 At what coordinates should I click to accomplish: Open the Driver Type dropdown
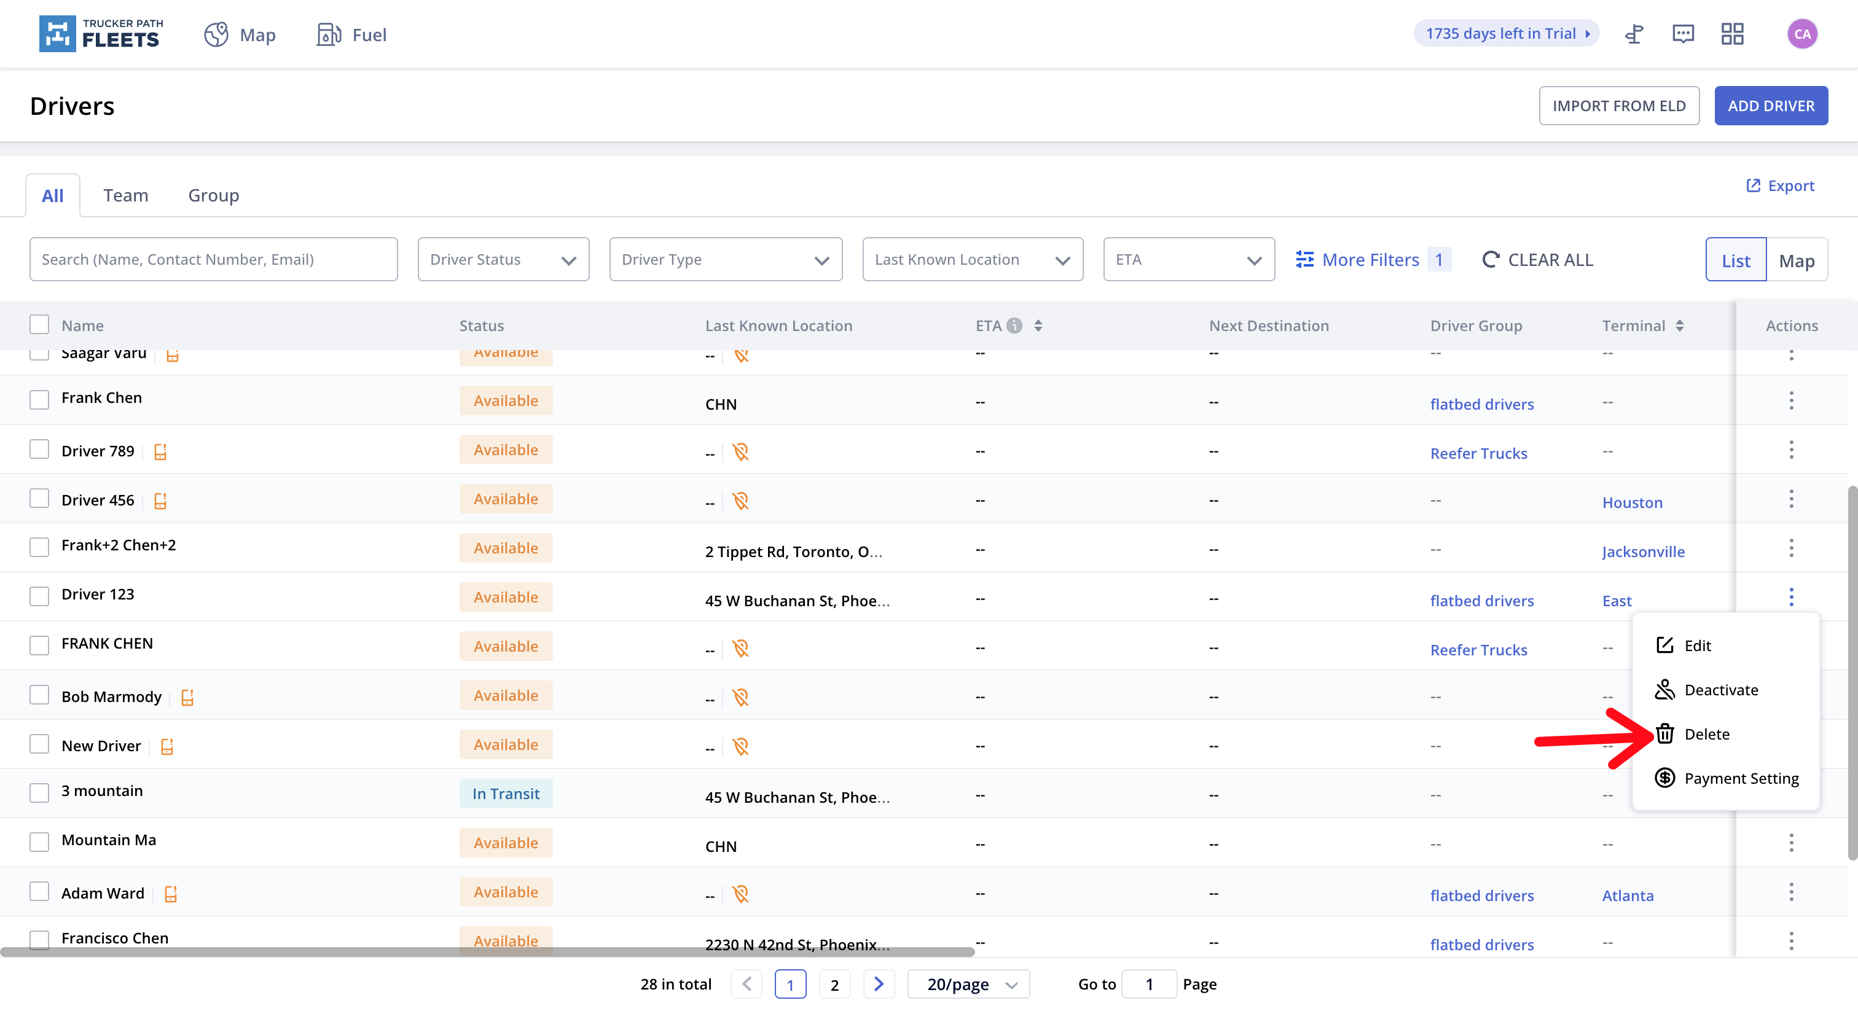click(x=725, y=260)
